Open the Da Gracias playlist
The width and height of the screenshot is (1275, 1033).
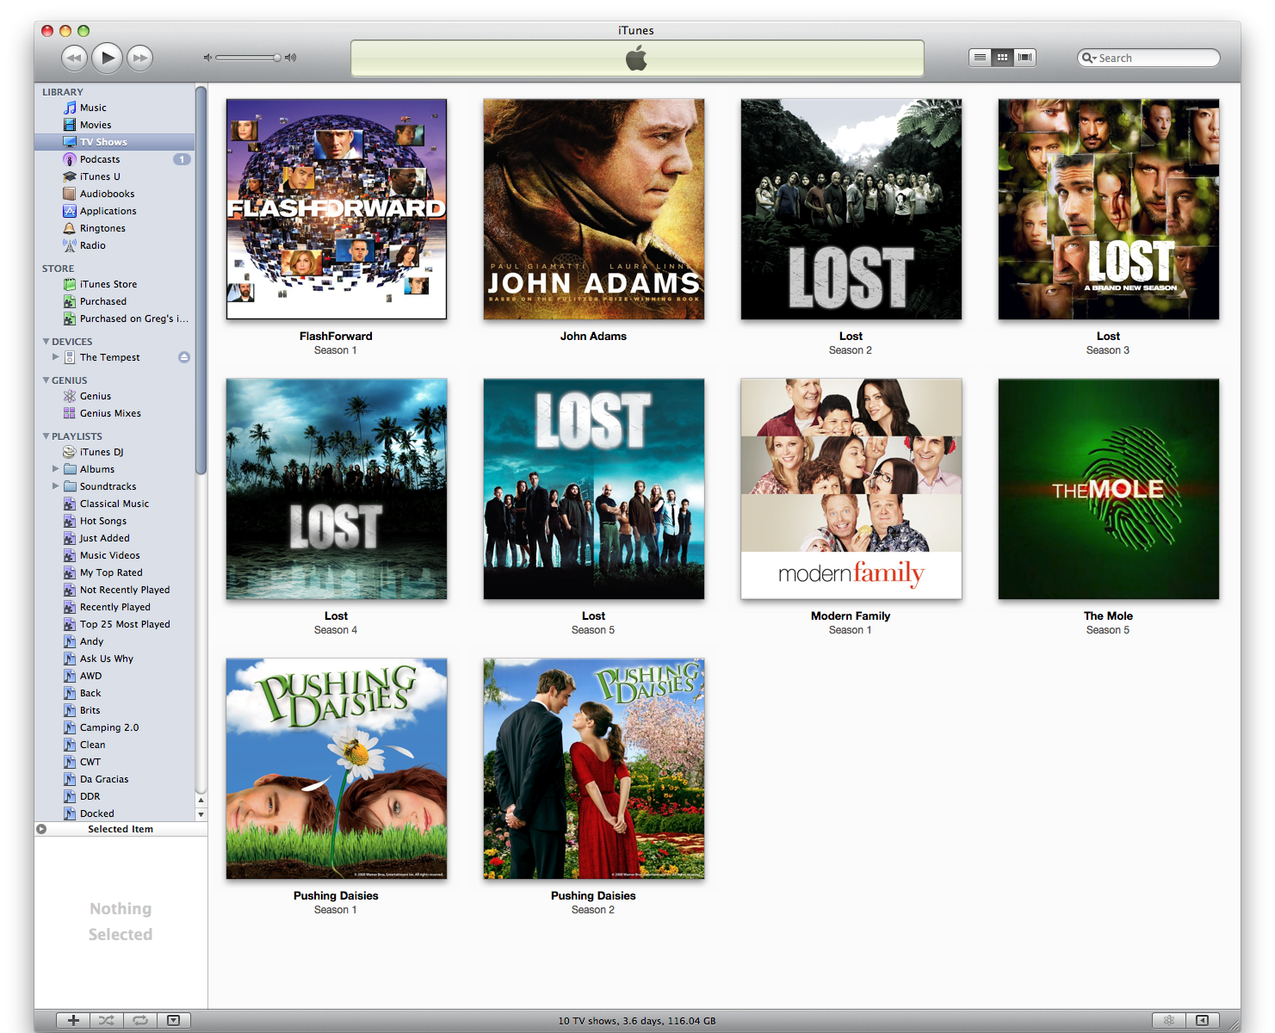(x=115, y=779)
